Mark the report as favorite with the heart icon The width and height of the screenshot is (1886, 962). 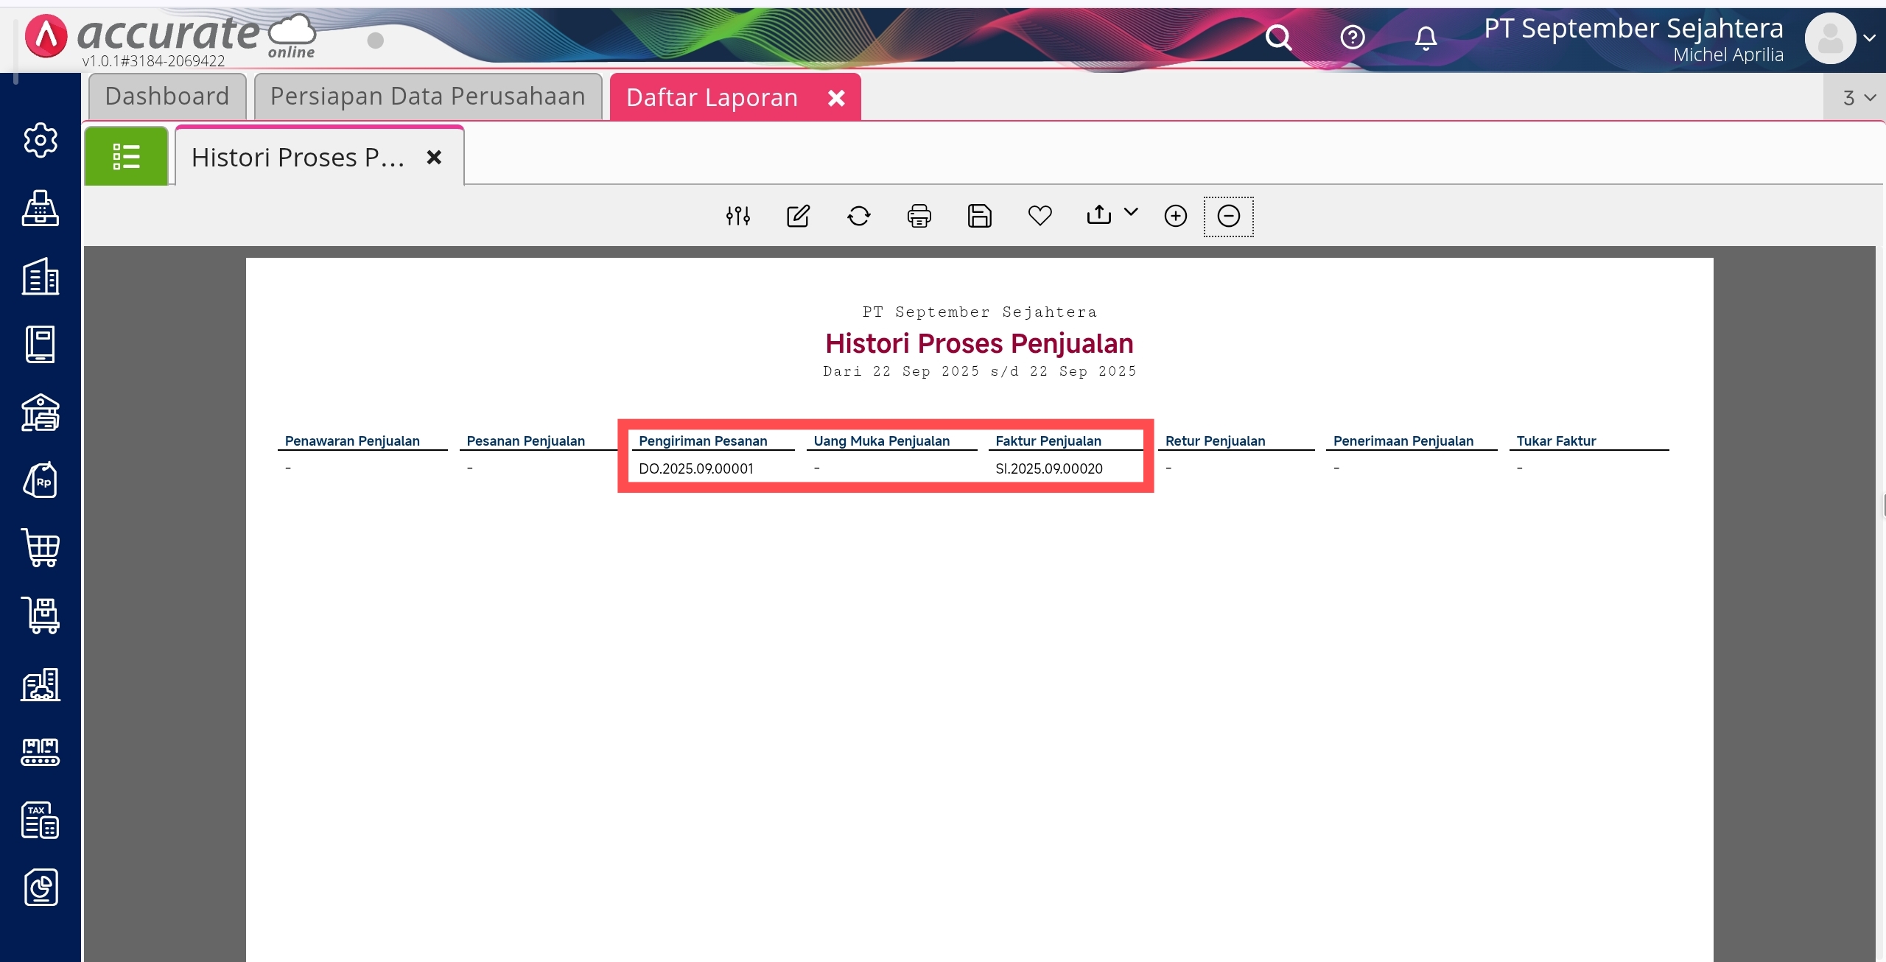1040,216
